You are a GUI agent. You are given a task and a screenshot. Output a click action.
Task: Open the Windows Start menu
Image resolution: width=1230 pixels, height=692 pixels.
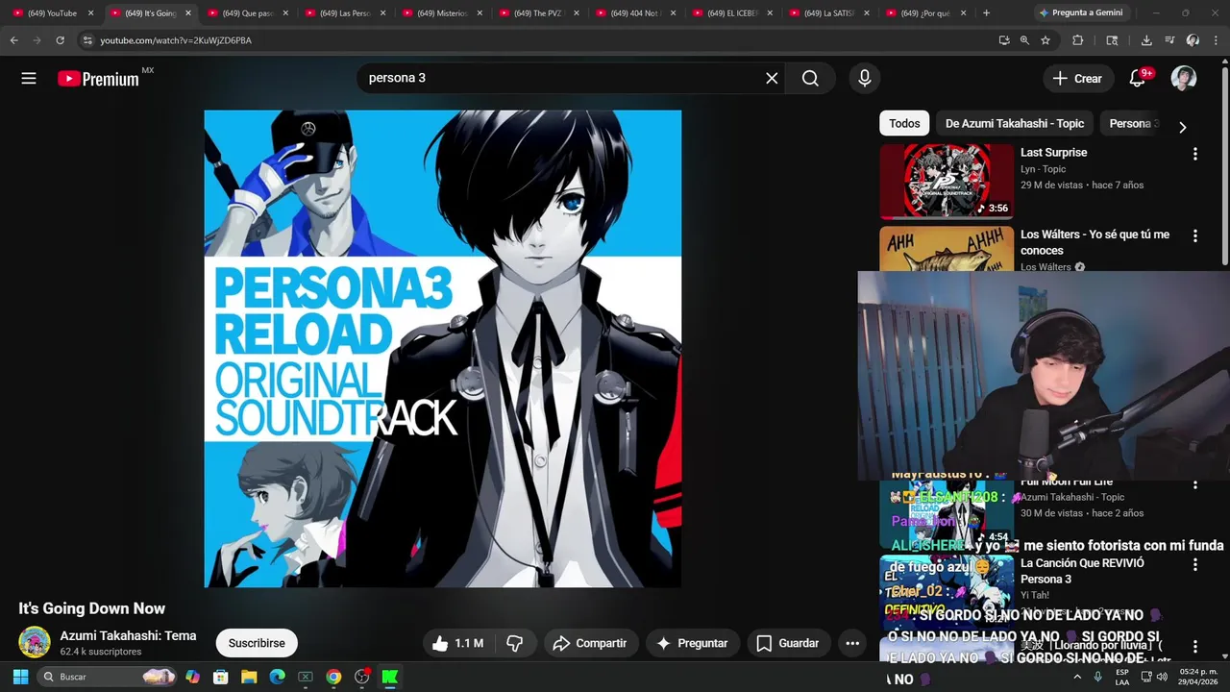click(20, 677)
